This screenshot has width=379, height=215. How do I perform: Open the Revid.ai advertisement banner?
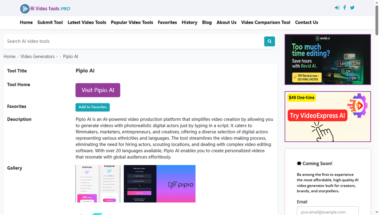tap(327, 60)
